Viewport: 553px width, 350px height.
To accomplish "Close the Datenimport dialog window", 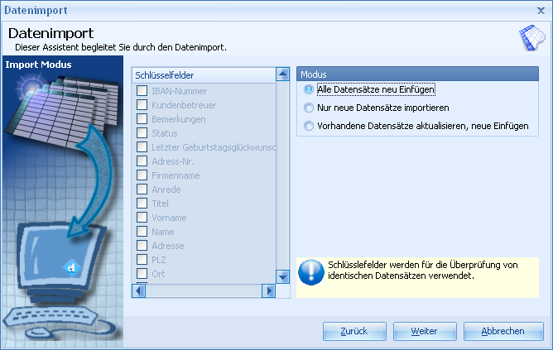I will (541, 11).
